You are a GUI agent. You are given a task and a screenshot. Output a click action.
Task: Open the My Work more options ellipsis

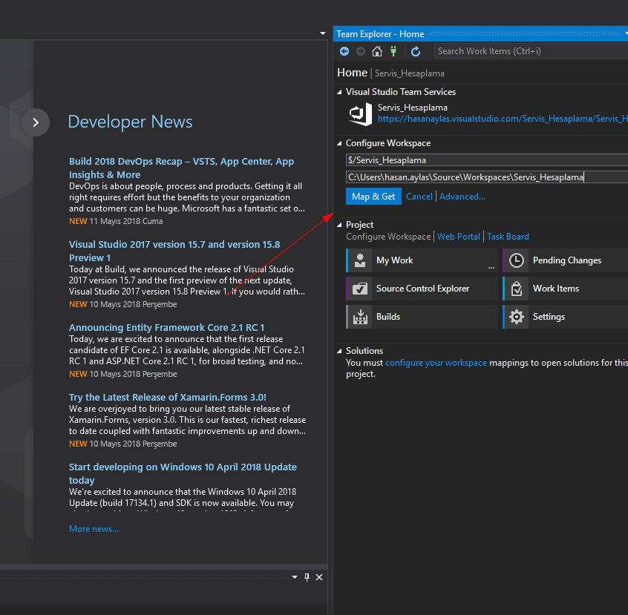(x=491, y=268)
